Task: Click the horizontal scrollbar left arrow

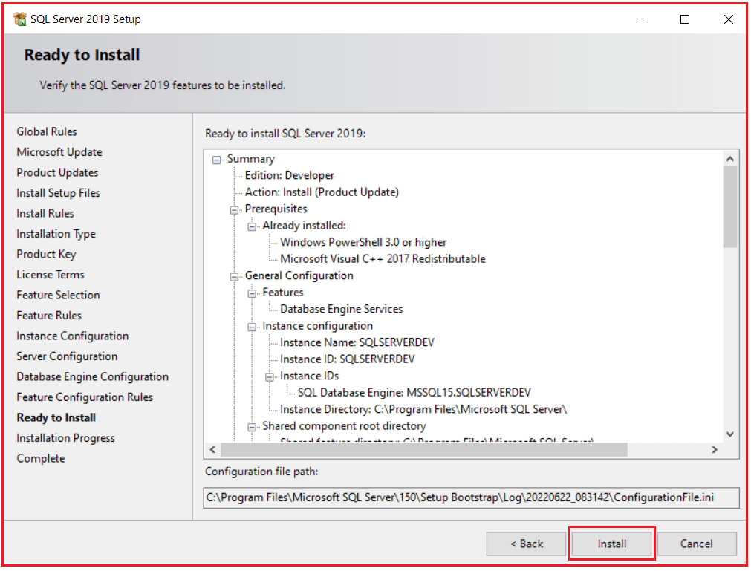Action: [x=212, y=450]
